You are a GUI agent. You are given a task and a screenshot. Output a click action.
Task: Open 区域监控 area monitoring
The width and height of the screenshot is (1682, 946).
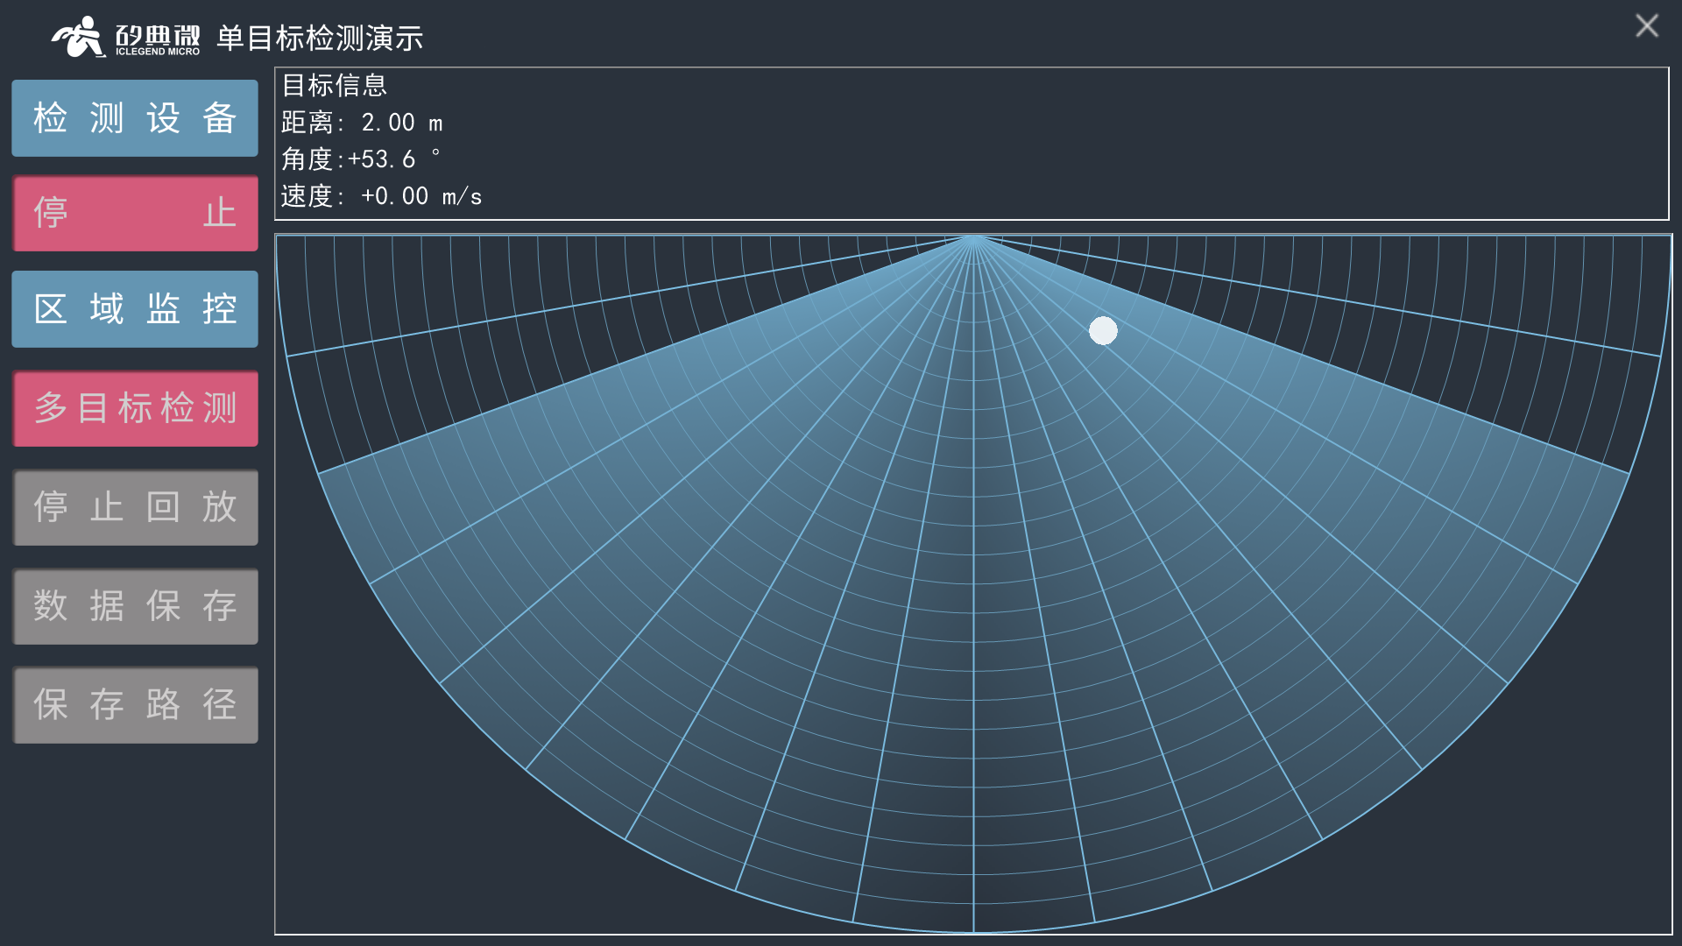pyautogui.click(x=135, y=308)
